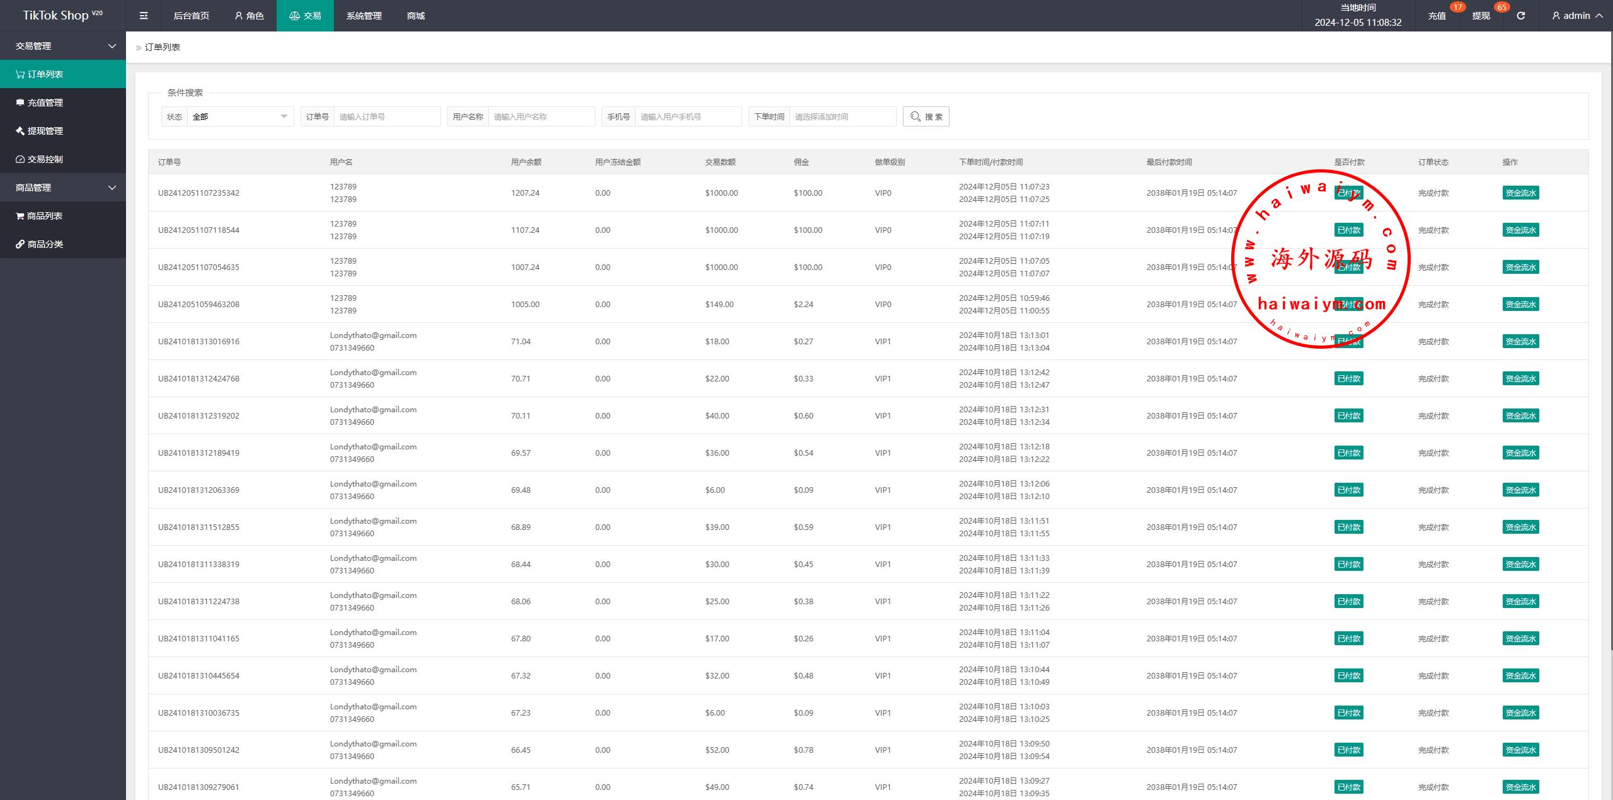Click the refresh icon in top bar
The width and height of the screenshot is (1613, 800).
(x=1520, y=16)
